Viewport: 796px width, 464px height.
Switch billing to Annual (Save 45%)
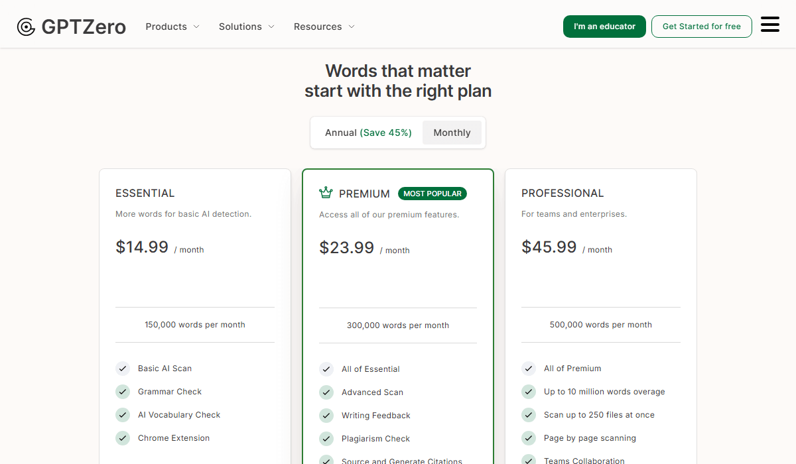click(368, 133)
